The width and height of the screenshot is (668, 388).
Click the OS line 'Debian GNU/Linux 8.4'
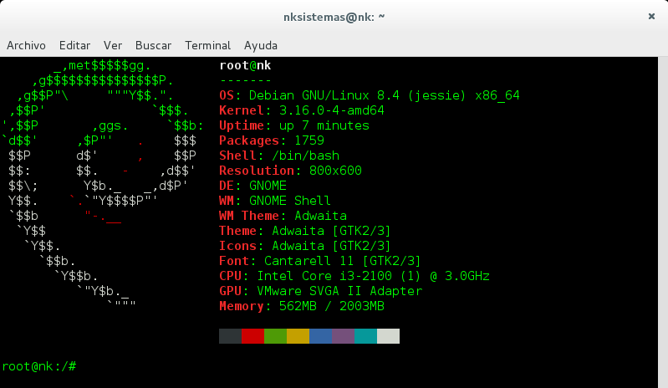point(370,95)
